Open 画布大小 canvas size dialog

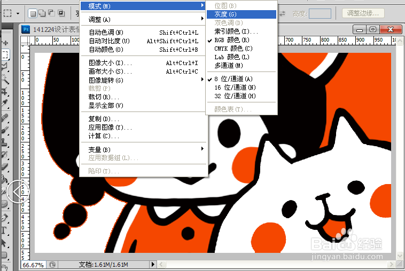click(144, 71)
